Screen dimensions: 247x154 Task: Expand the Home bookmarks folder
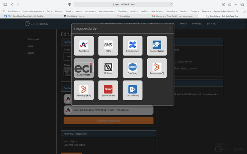coord(59,11)
